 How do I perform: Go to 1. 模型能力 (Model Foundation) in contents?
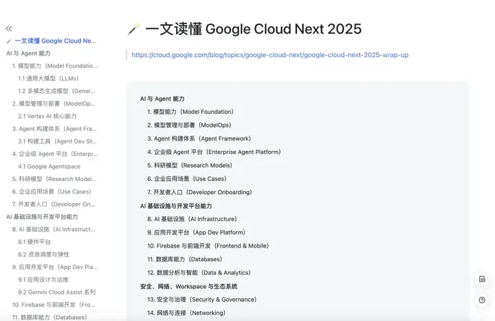[x=190, y=112]
